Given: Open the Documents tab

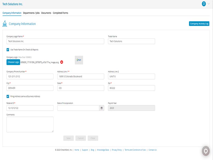Looking at the screenshot, I should point(46,13).
